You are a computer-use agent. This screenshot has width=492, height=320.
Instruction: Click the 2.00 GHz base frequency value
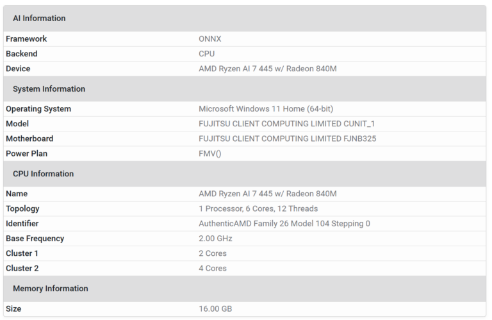tap(215, 239)
